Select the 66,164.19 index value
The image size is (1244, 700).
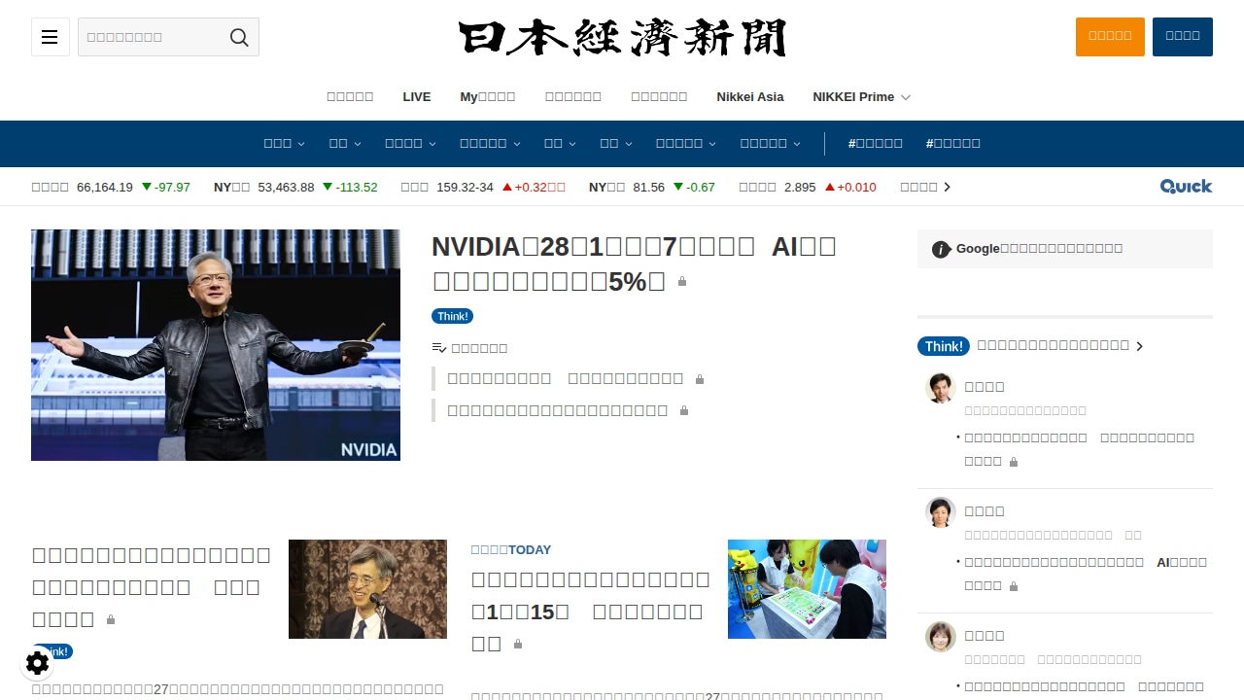tap(105, 187)
